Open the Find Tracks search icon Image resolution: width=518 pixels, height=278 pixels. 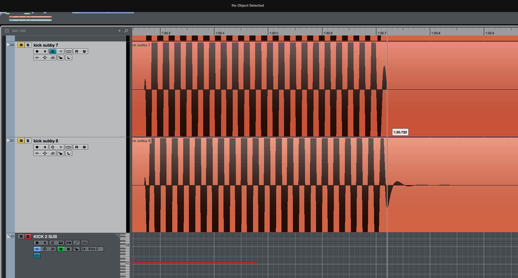(126, 31)
